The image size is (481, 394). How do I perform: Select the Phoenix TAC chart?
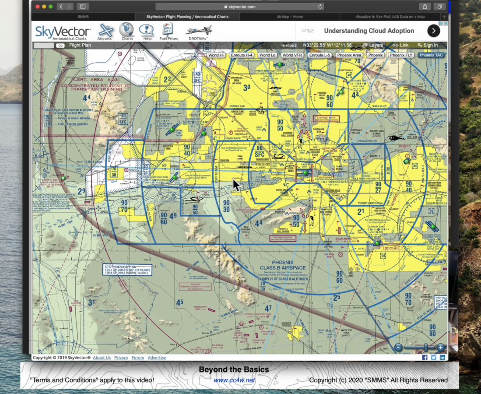[431, 55]
